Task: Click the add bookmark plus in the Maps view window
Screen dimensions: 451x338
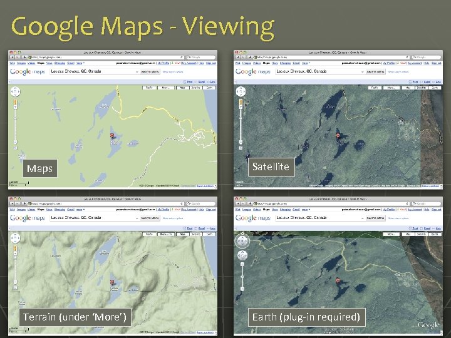Action: tap(24, 57)
